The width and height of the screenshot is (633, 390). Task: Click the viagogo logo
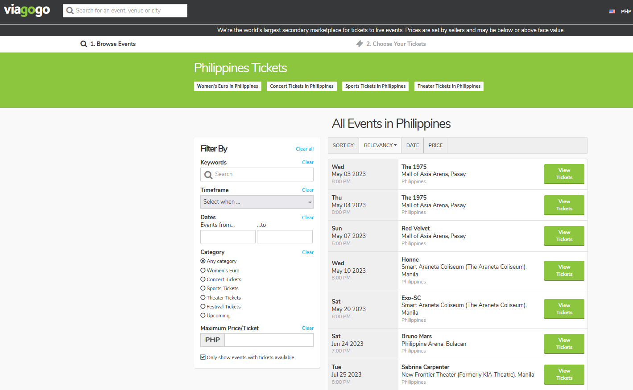pos(27,10)
